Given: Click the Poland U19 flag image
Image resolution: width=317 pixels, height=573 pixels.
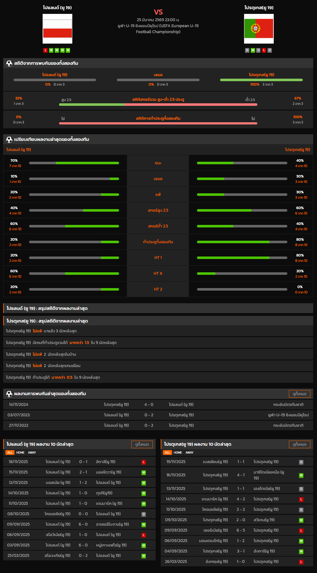Looking at the screenshot, I should [57, 29].
